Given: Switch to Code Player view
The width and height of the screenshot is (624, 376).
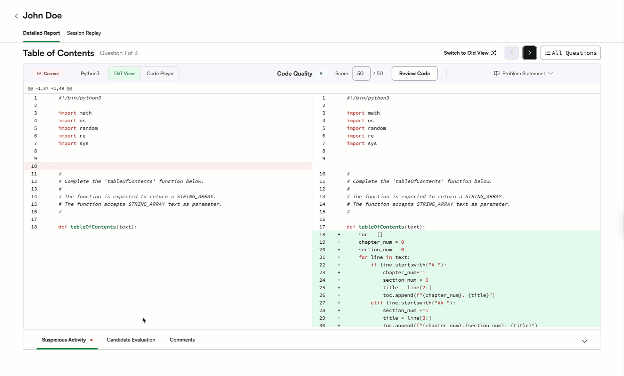Looking at the screenshot, I should [x=160, y=73].
